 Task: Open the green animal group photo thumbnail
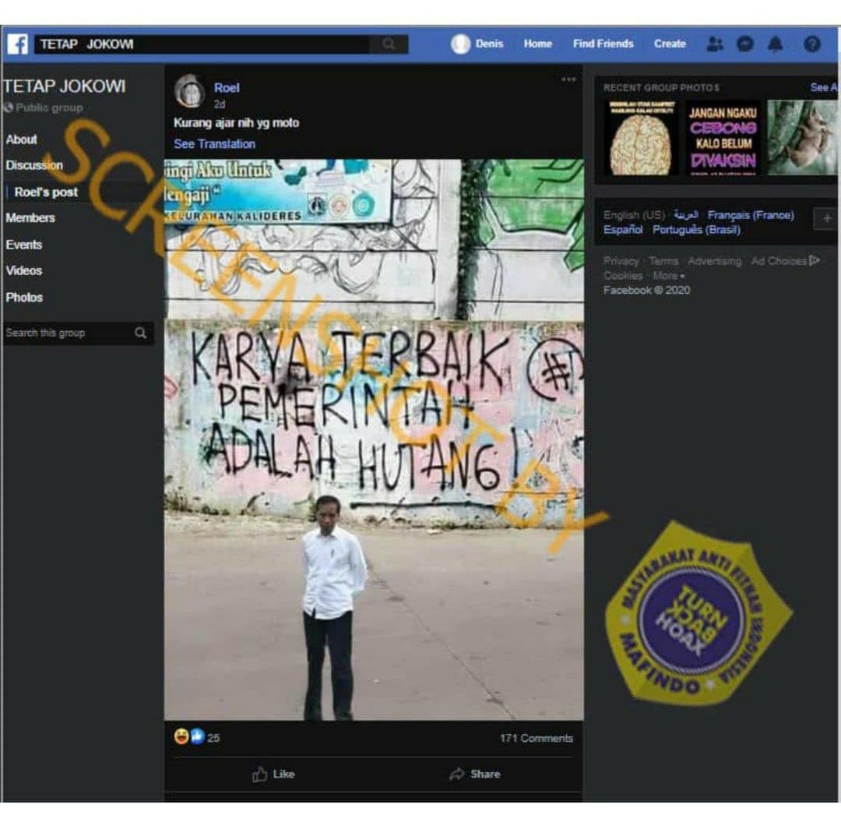click(x=802, y=138)
